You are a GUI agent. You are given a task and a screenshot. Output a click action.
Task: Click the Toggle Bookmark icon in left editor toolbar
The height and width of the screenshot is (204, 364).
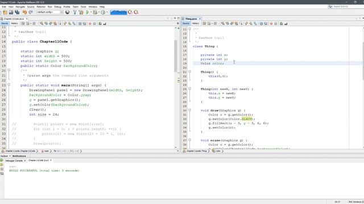[74, 23]
